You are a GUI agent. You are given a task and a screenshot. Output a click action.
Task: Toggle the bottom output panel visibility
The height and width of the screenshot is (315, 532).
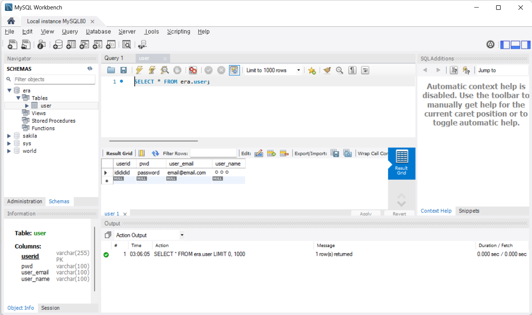tap(515, 45)
